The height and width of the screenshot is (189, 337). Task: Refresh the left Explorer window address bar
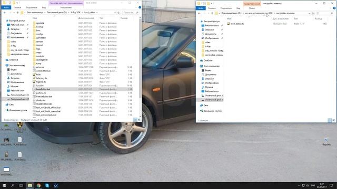point(118,13)
